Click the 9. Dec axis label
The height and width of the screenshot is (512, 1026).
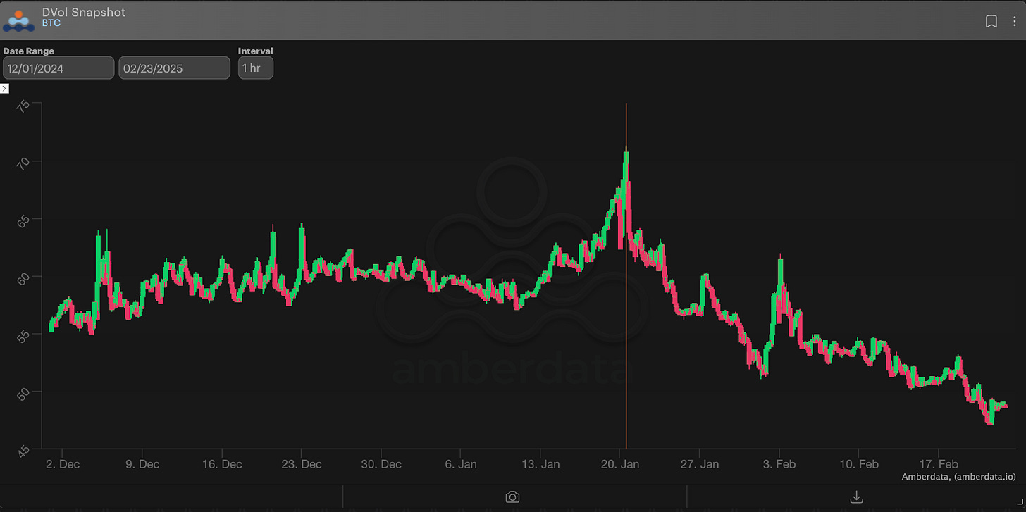pyautogui.click(x=142, y=464)
